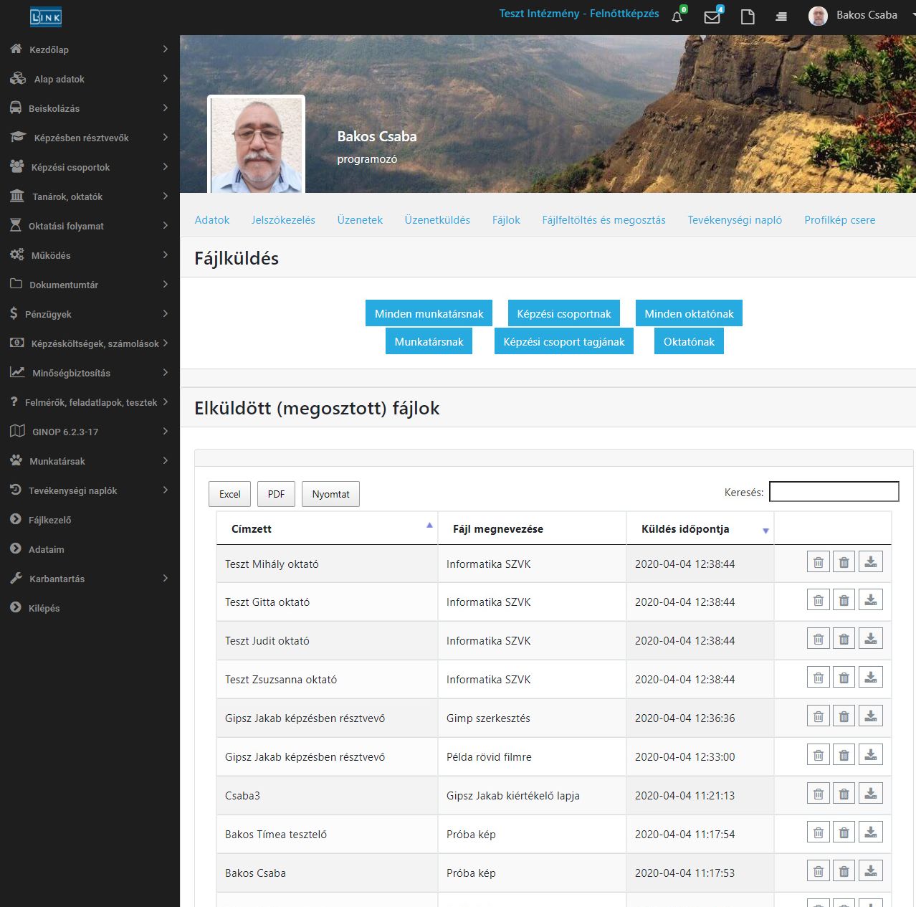Open the messages envelope icon

point(712,16)
